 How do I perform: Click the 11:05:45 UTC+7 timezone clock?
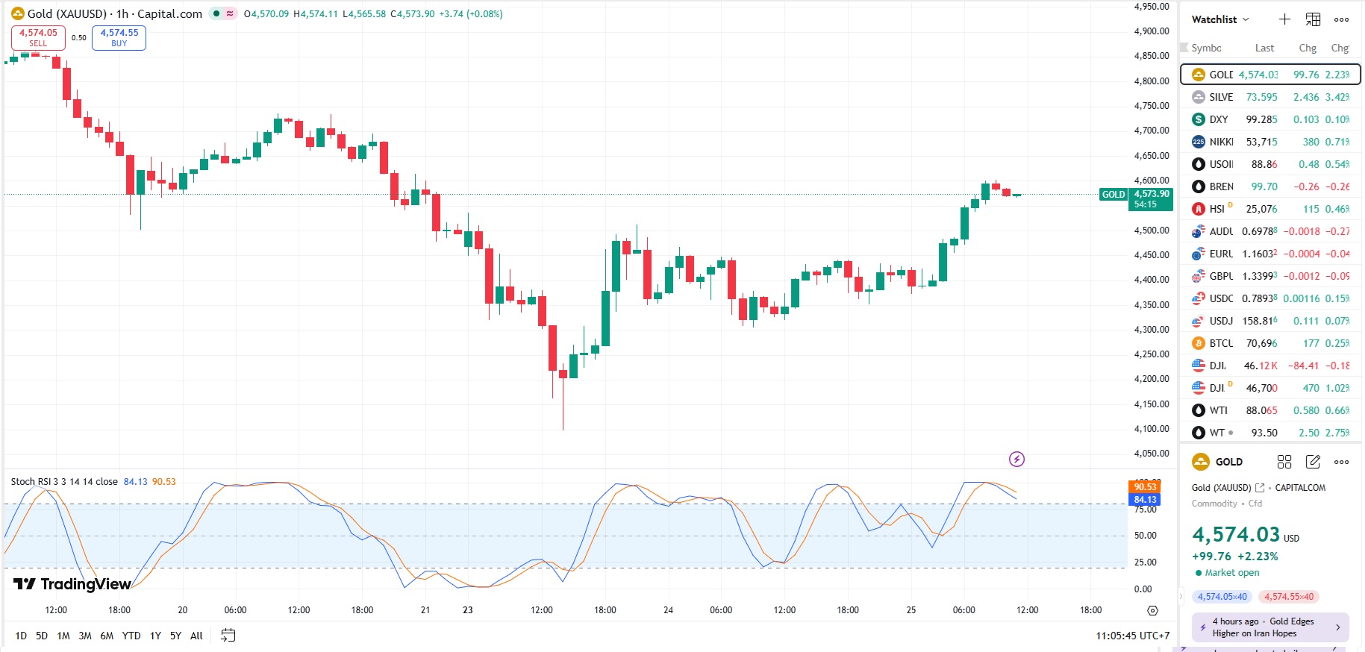[x=1132, y=636]
